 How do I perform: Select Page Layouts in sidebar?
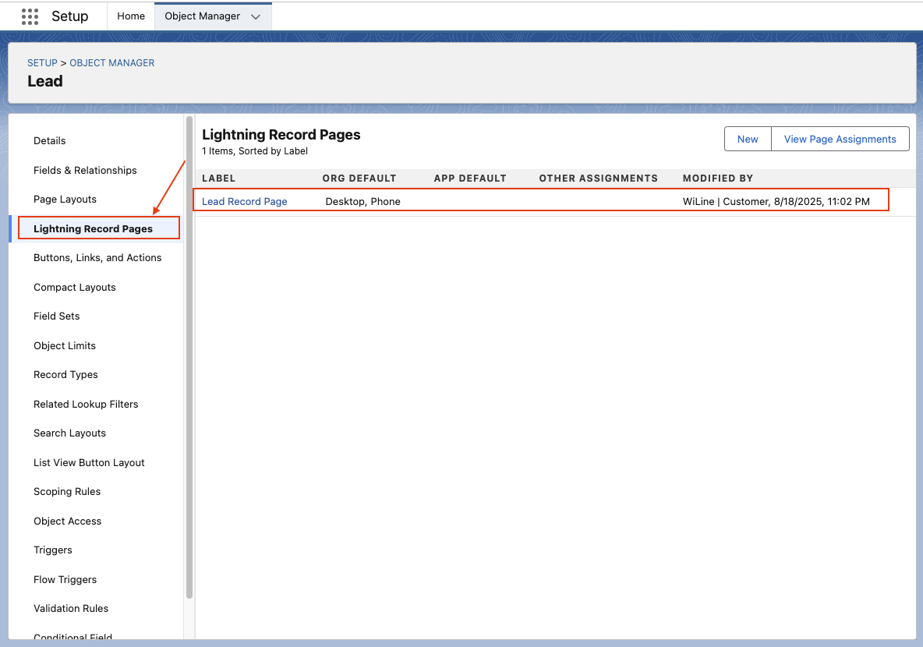pyautogui.click(x=65, y=200)
